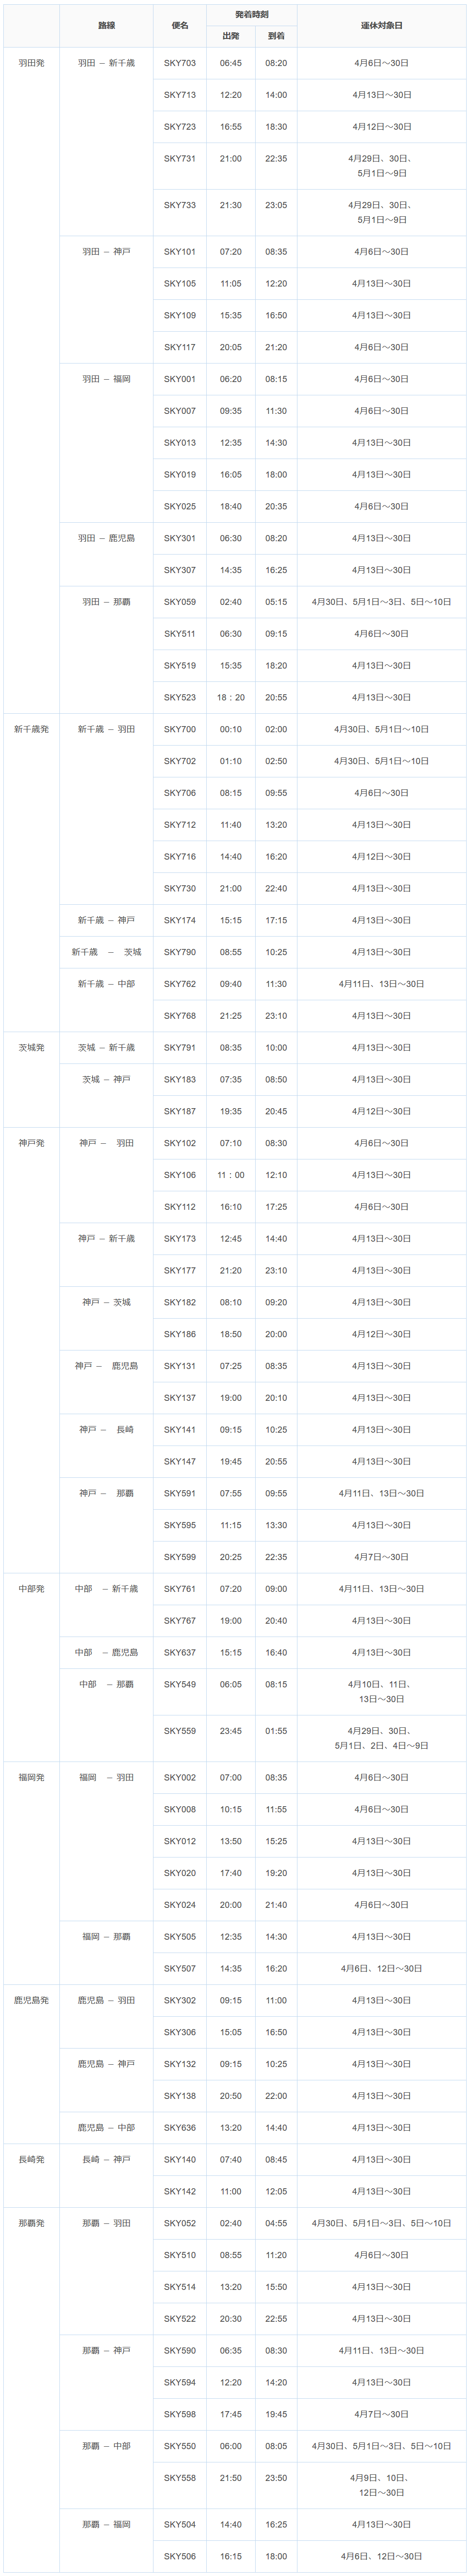The image size is (469, 2576).
Task: Select the 神戸発 departure group cell
Action: [x=31, y=1143]
